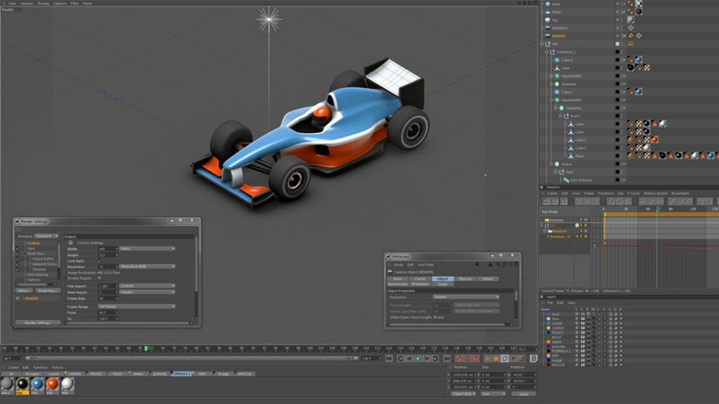Viewport: 719px width, 404px height.
Task: Toggle the Lock Ratio checkbox in Render Settings
Action: click(99, 260)
